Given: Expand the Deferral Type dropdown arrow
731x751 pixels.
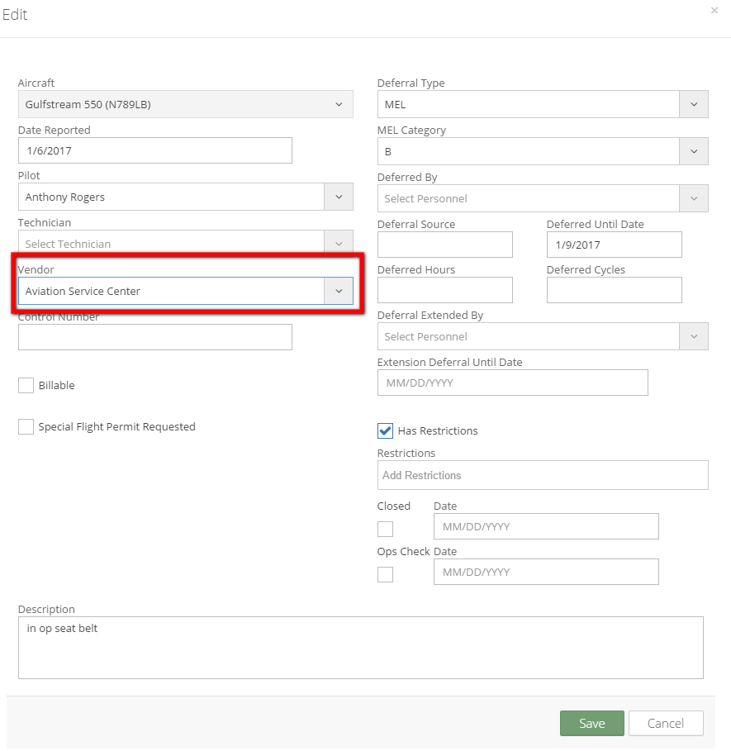Looking at the screenshot, I should pos(694,104).
